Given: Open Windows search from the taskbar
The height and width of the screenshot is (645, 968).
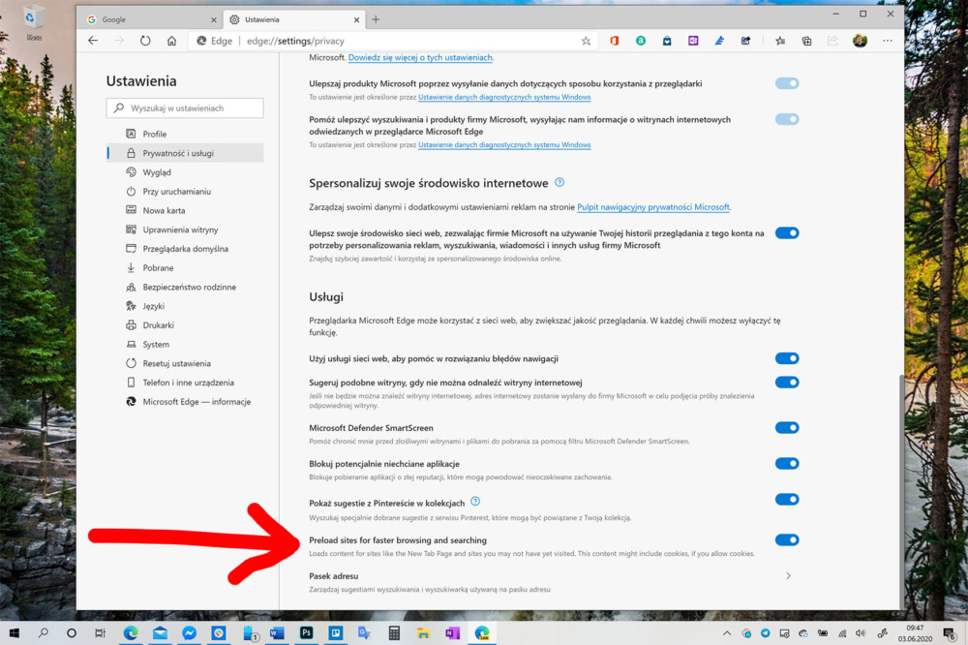Looking at the screenshot, I should pos(43,632).
